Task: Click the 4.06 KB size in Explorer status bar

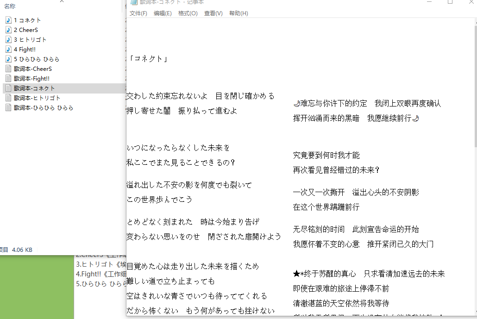Action: [22, 250]
